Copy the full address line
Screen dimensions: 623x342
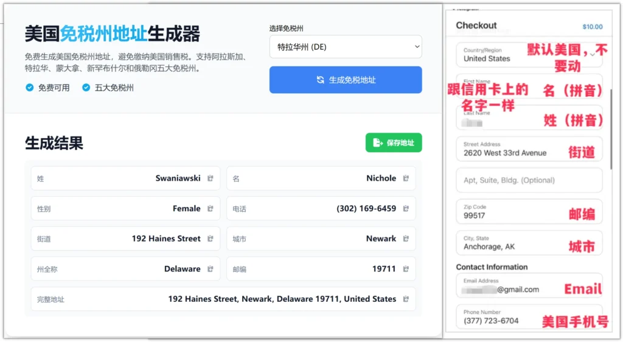click(406, 299)
